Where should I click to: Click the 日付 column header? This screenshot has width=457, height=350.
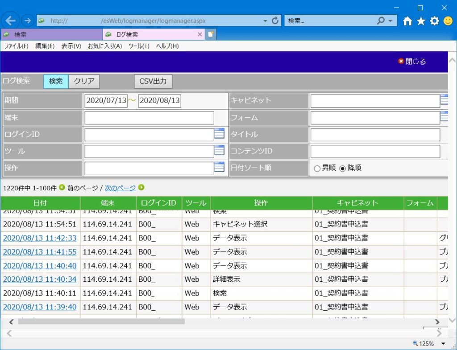(x=40, y=203)
